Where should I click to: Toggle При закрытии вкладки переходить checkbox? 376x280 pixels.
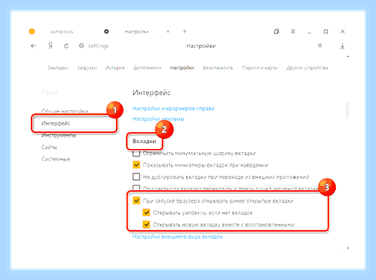(x=136, y=188)
